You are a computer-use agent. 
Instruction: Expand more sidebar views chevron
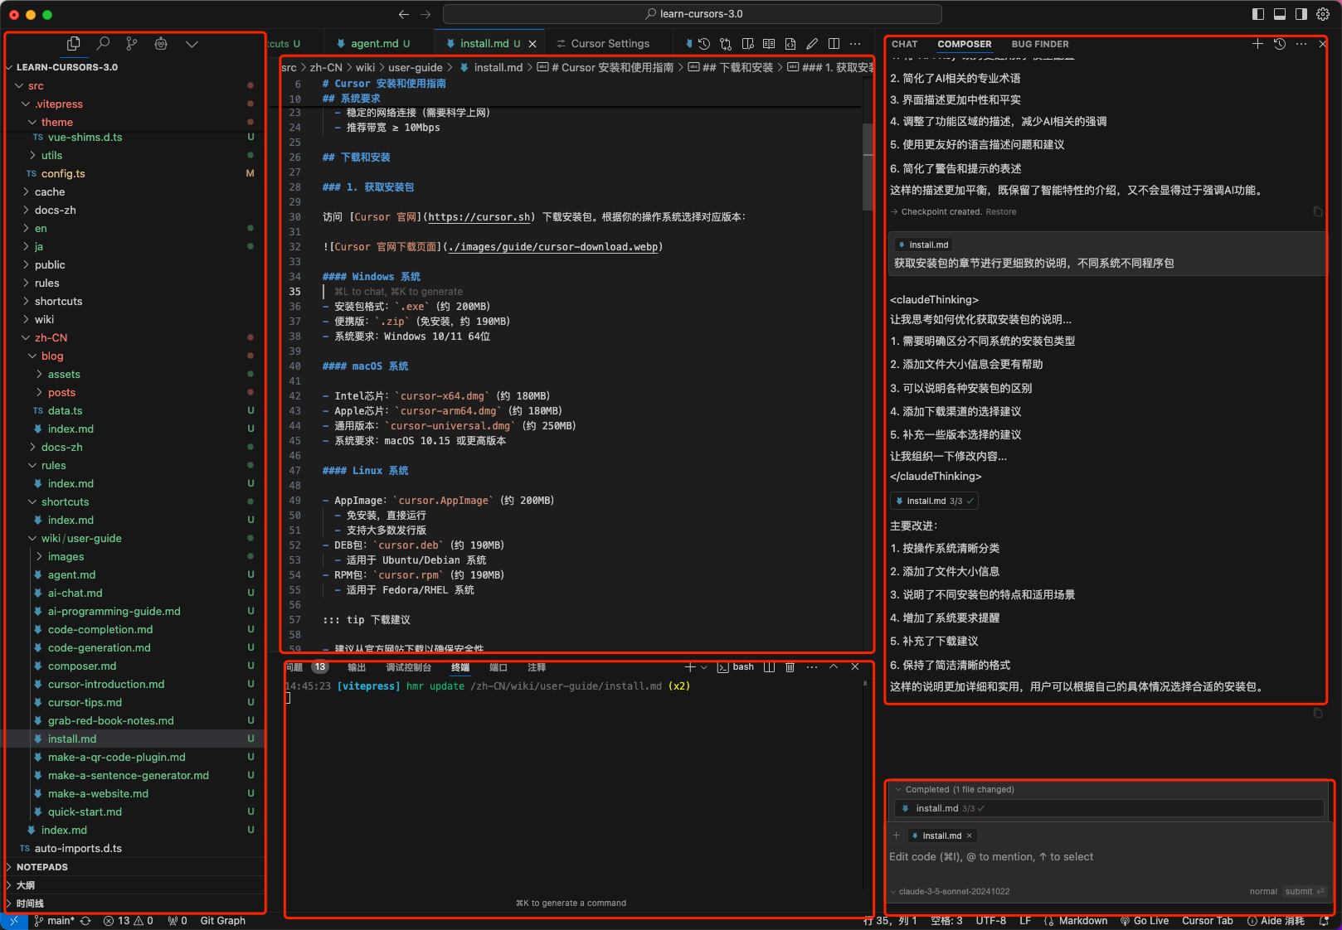point(192,44)
